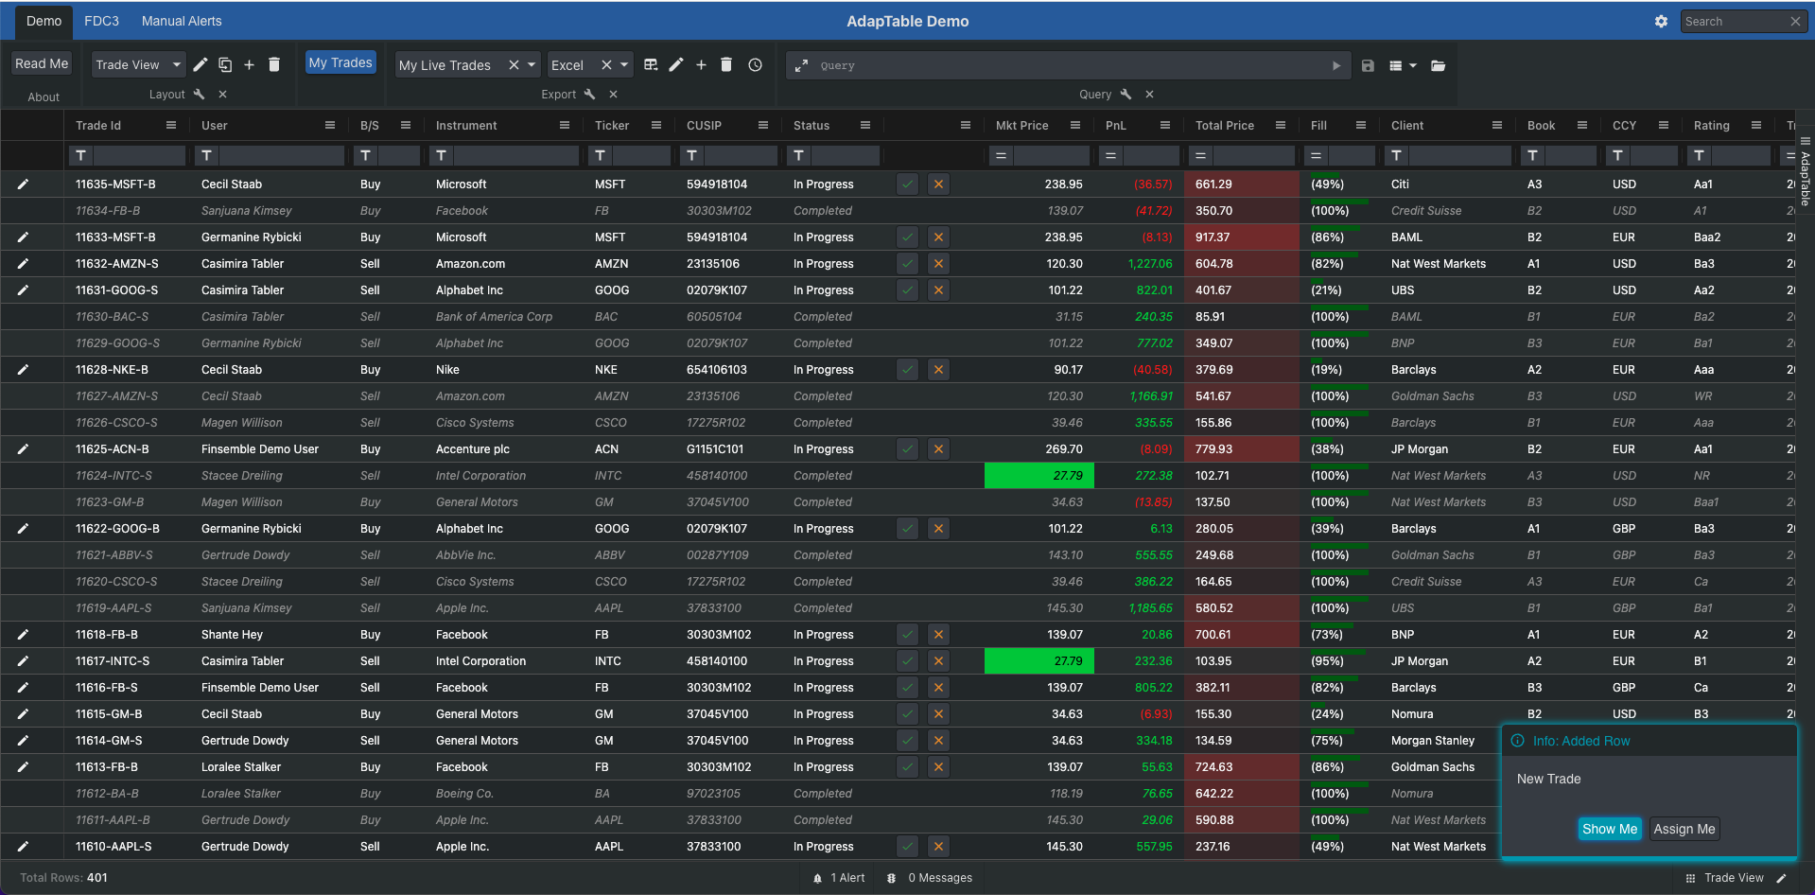Save the query using the disk icon

pyautogui.click(x=1368, y=65)
